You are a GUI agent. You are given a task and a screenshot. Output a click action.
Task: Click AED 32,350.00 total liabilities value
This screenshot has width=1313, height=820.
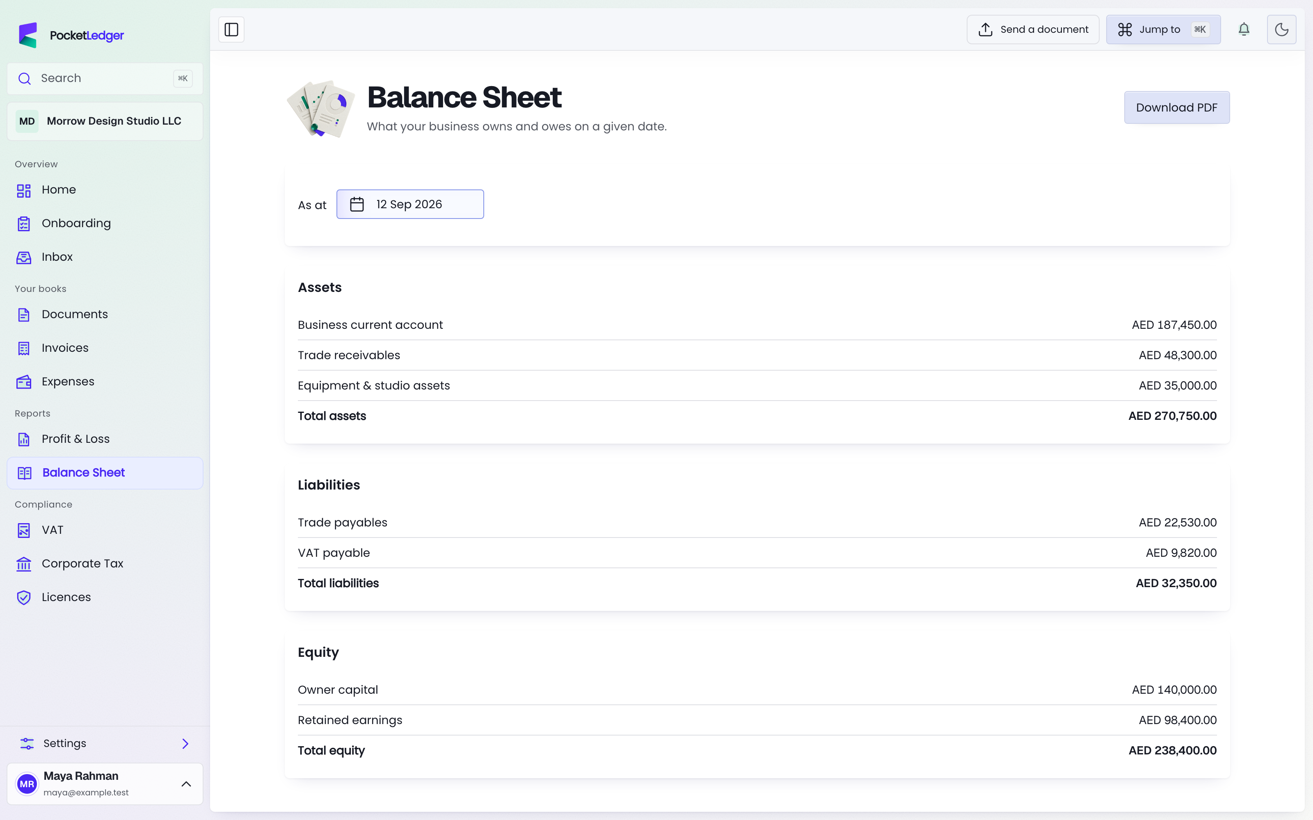(1176, 583)
